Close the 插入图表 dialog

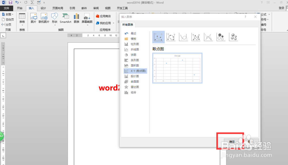point(255,17)
